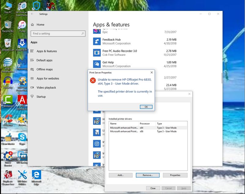Screen dimensions: 245x194
Task: Launch Audacity from desktop
Action: [x=8, y=81]
